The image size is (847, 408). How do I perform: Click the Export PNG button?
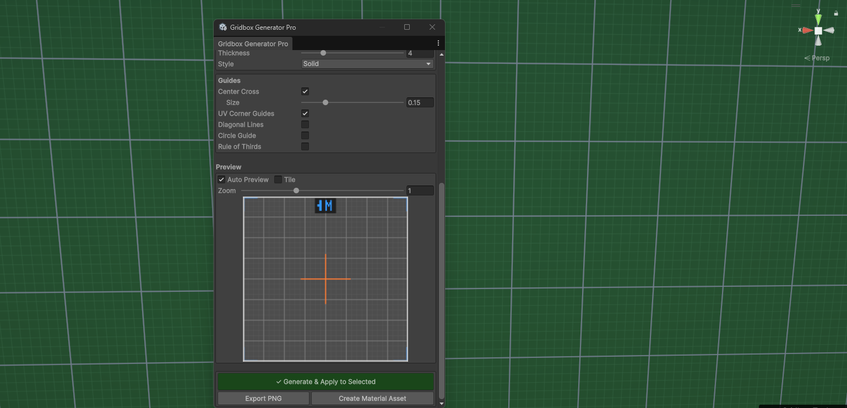[263, 399]
